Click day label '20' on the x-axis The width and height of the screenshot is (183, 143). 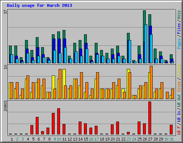pos(113,139)
